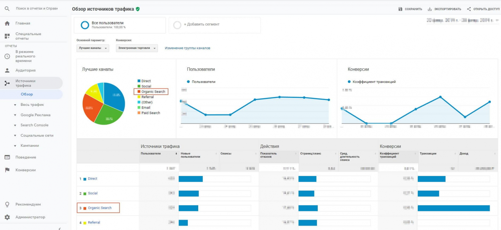Toggle the Все пользователи segment circle
This screenshot has height=230, width=501.
(85, 25)
